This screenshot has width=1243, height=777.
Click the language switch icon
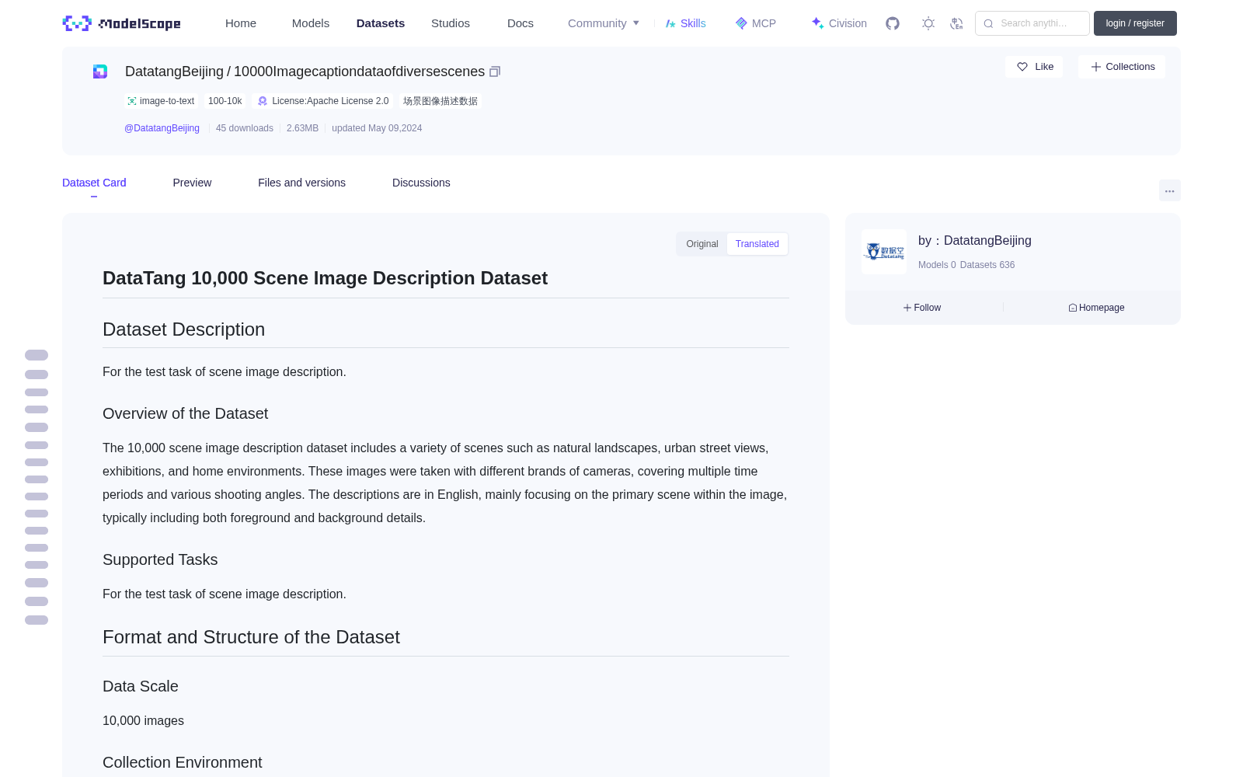956,23
